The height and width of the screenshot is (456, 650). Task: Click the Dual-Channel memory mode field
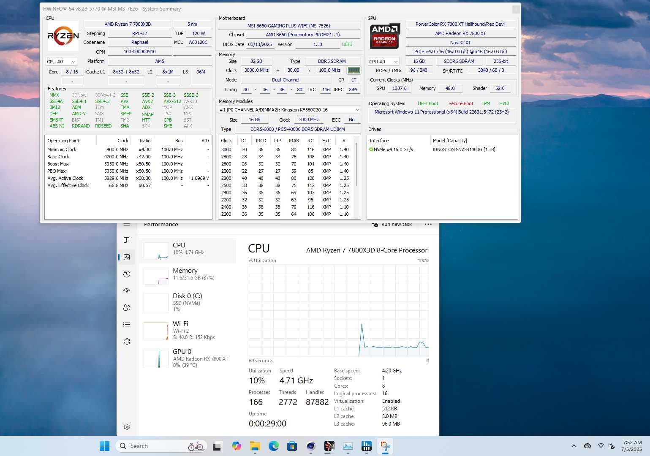click(x=286, y=80)
